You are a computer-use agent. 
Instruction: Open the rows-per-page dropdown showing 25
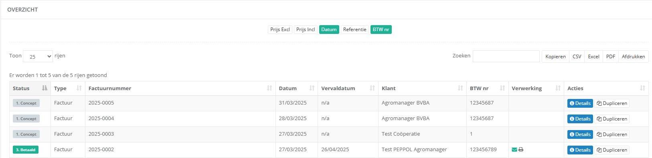point(38,56)
